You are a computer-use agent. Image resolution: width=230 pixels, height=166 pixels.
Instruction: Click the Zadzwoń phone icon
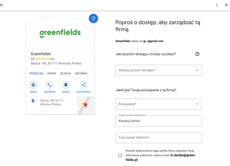click(x=49, y=85)
